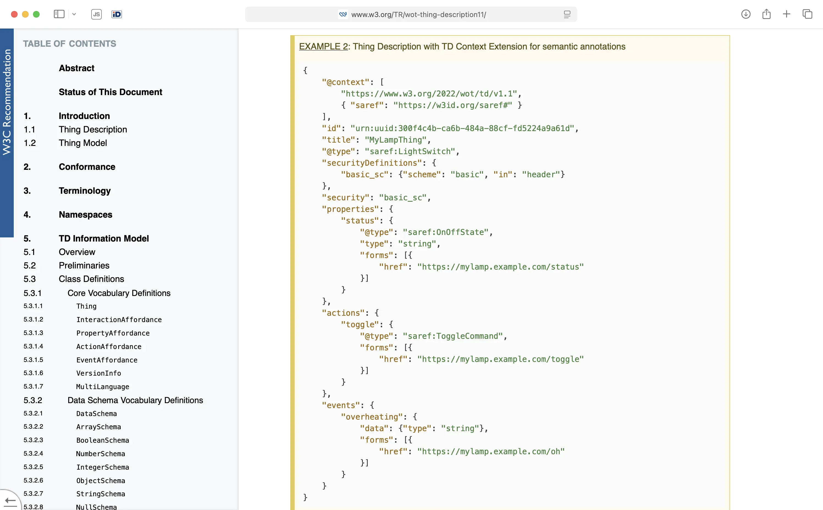Jump to 4. Namespaces section
The width and height of the screenshot is (823, 510).
[86, 215]
